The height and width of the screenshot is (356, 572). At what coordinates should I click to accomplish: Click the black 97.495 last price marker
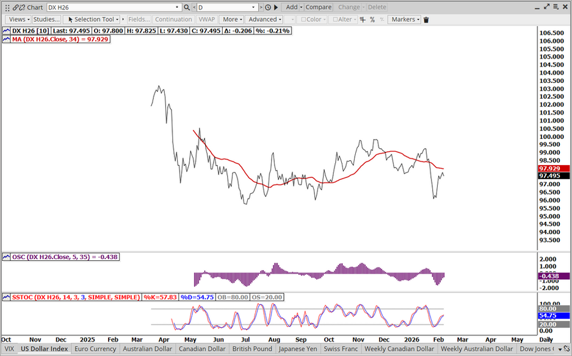point(554,176)
